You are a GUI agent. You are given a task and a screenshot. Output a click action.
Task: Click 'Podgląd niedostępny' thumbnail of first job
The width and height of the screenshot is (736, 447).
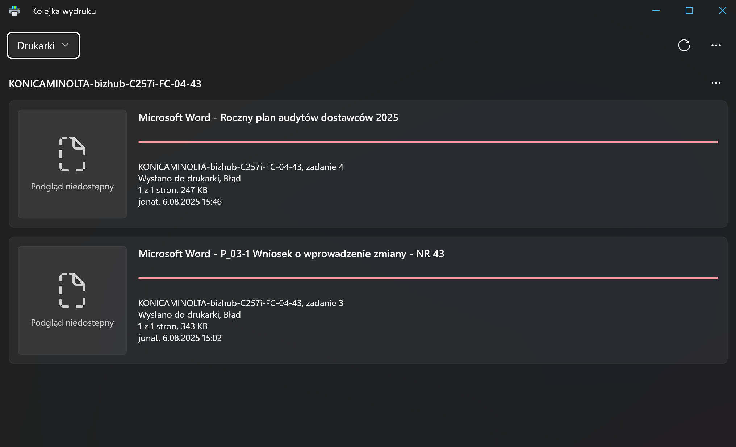tap(72, 164)
